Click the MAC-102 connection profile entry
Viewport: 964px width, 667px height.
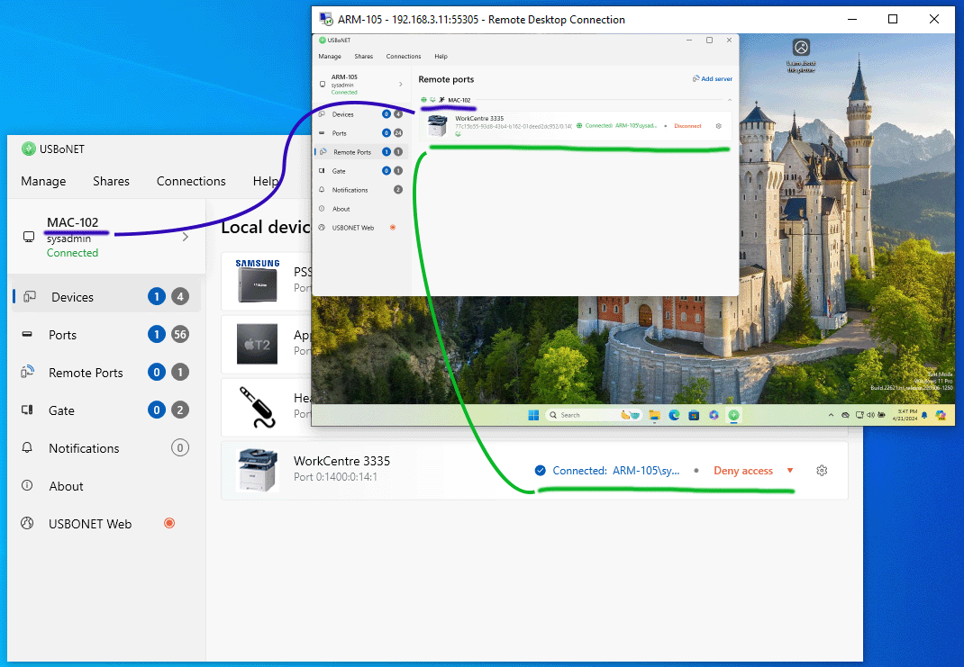[x=105, y=237]
